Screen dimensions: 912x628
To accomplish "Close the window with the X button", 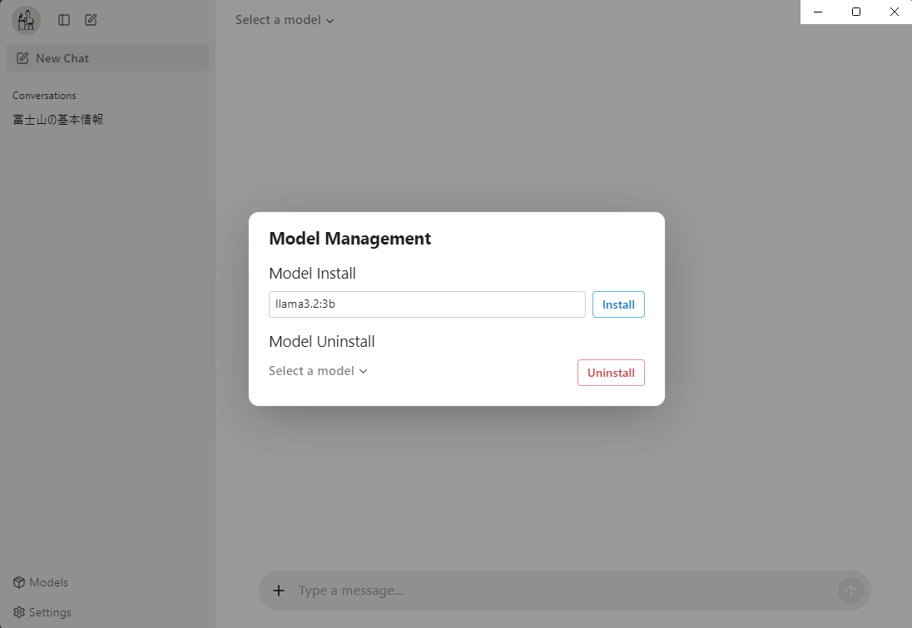I will tap(894, 12).
